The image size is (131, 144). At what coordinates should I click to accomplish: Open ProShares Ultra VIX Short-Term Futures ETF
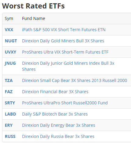65,52
